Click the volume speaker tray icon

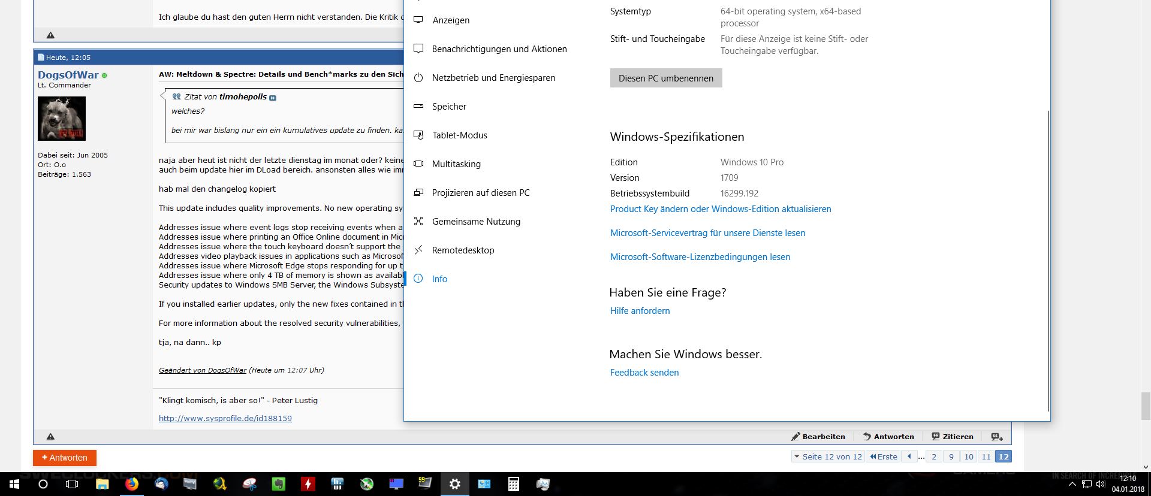1100,484
